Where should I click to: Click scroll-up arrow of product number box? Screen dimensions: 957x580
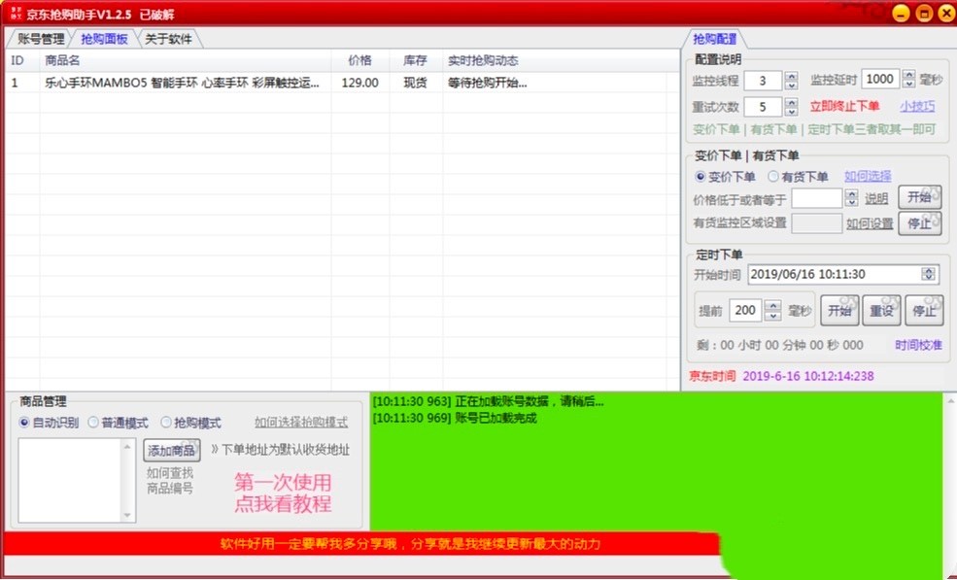tap(127, 446)
